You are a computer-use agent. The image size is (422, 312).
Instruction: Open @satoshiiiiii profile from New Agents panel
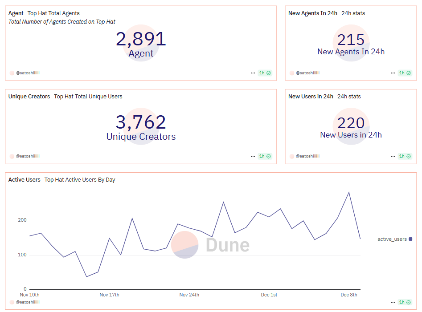[x=307, y=73]
